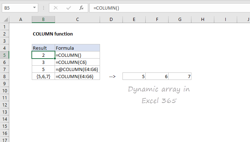The height and width of the screenshot is (142, 250).
Task: Click the "Result" header cell
Action: (43, 48)
